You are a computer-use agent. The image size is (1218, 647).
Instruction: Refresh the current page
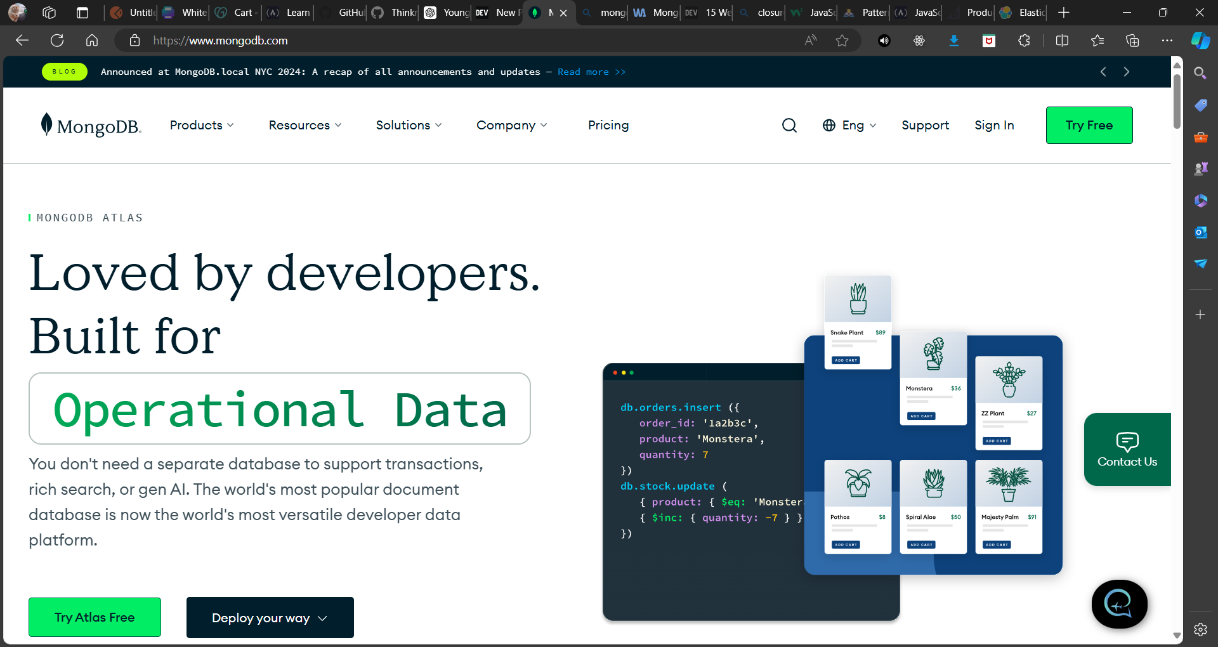point(57,41)
